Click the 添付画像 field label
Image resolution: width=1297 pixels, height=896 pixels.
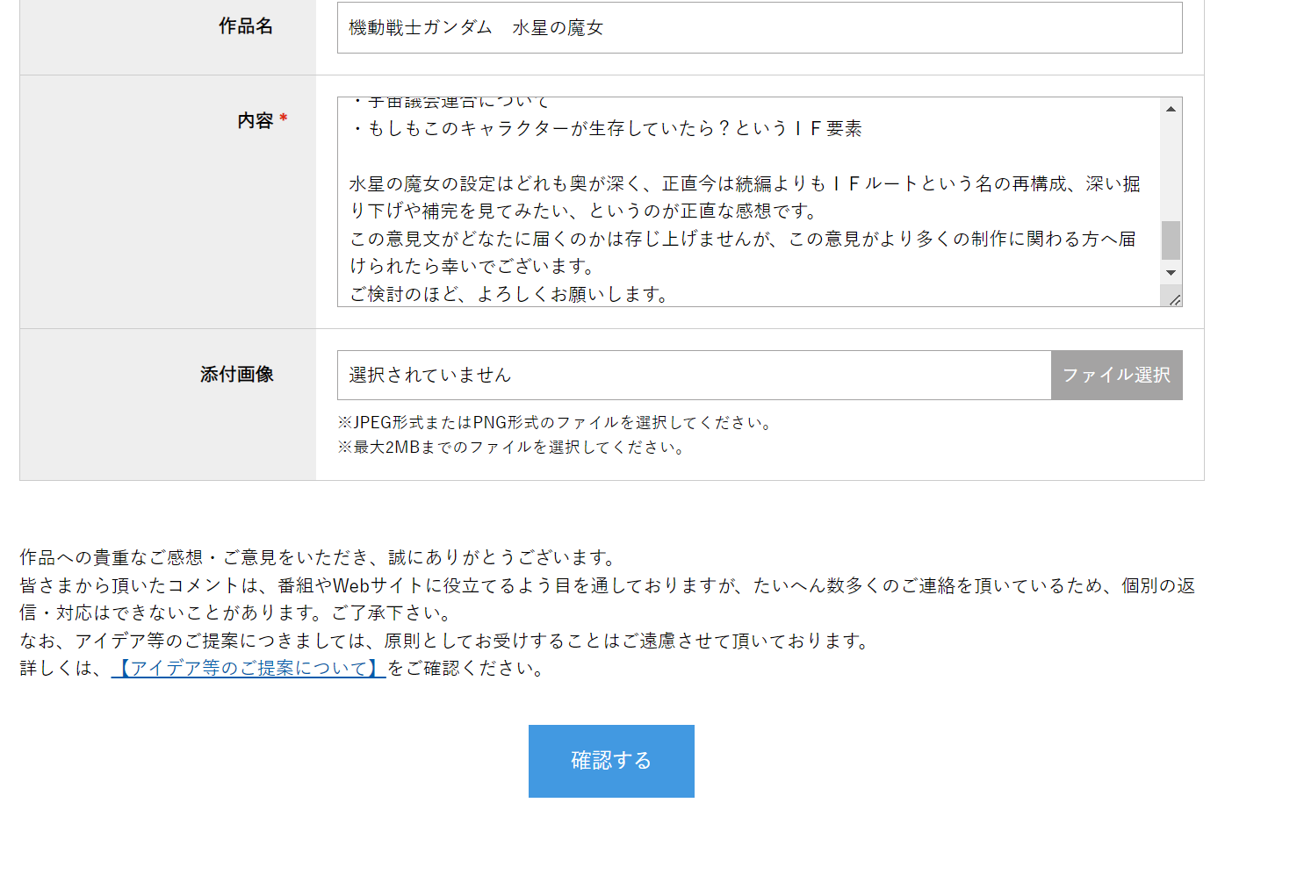[237, 375]
